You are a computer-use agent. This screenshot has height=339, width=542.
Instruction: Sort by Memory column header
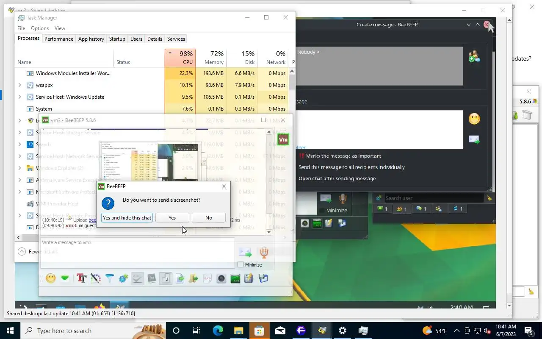pos(211,58)
